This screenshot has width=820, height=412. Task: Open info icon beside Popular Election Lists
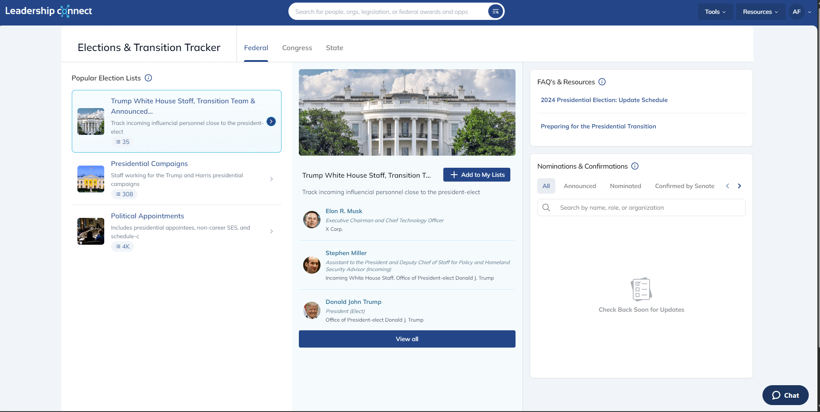pyautogui.click(x=148, y=78)
